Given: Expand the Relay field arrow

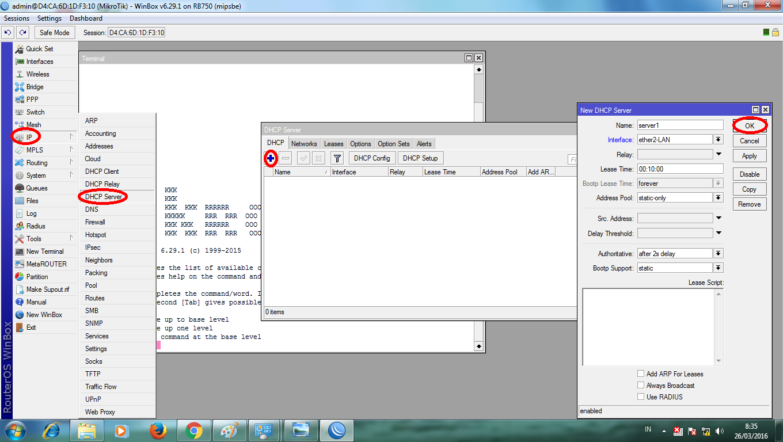Looking at the screenshot, I should [x=719, y=155].
